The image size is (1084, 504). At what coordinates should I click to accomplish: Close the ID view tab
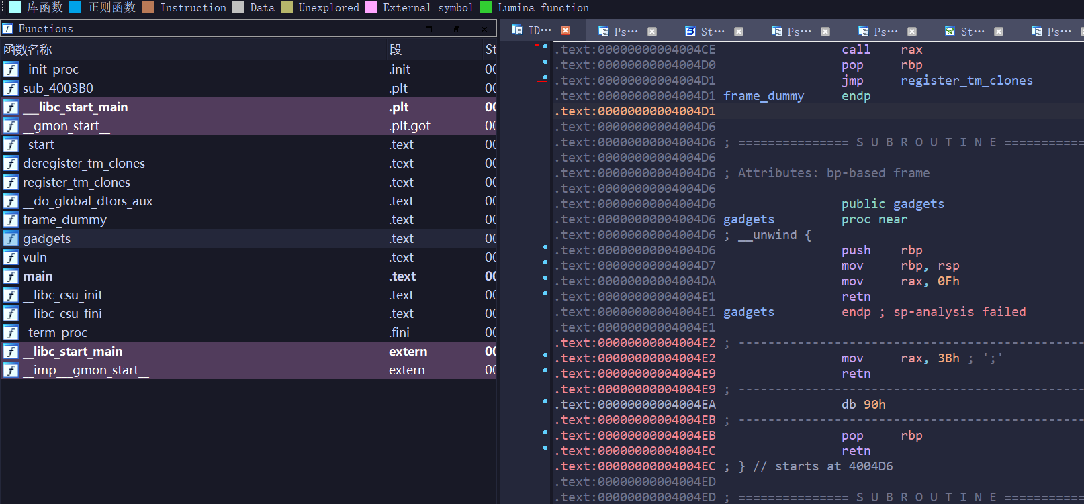(x=566, y=30)
